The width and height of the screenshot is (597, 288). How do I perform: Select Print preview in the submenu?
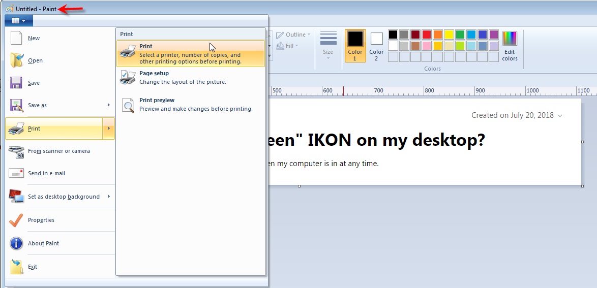[190, 105]
